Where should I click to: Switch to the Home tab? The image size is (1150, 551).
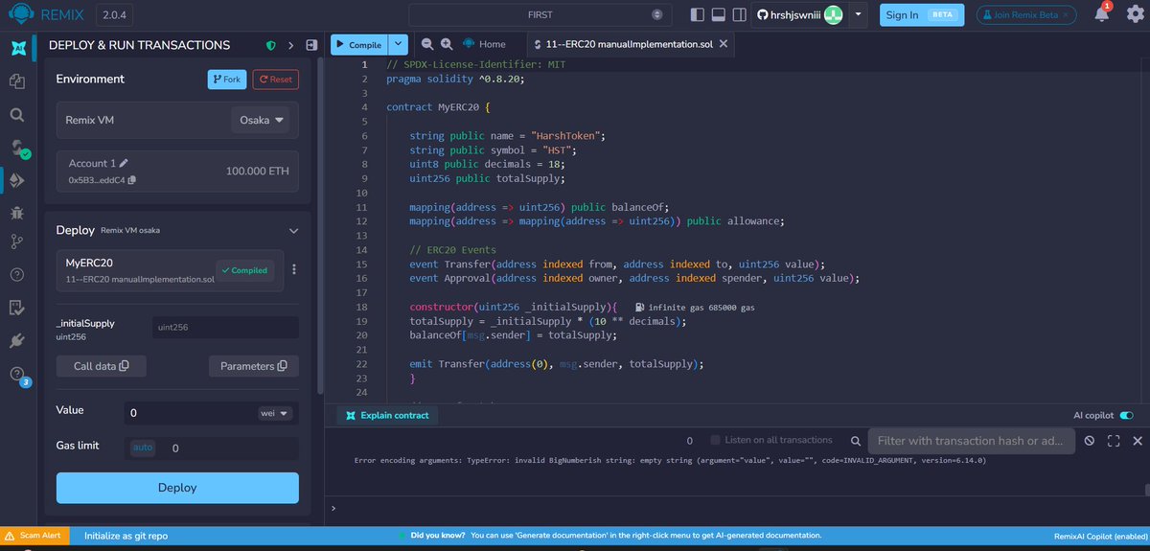point(484,44)
